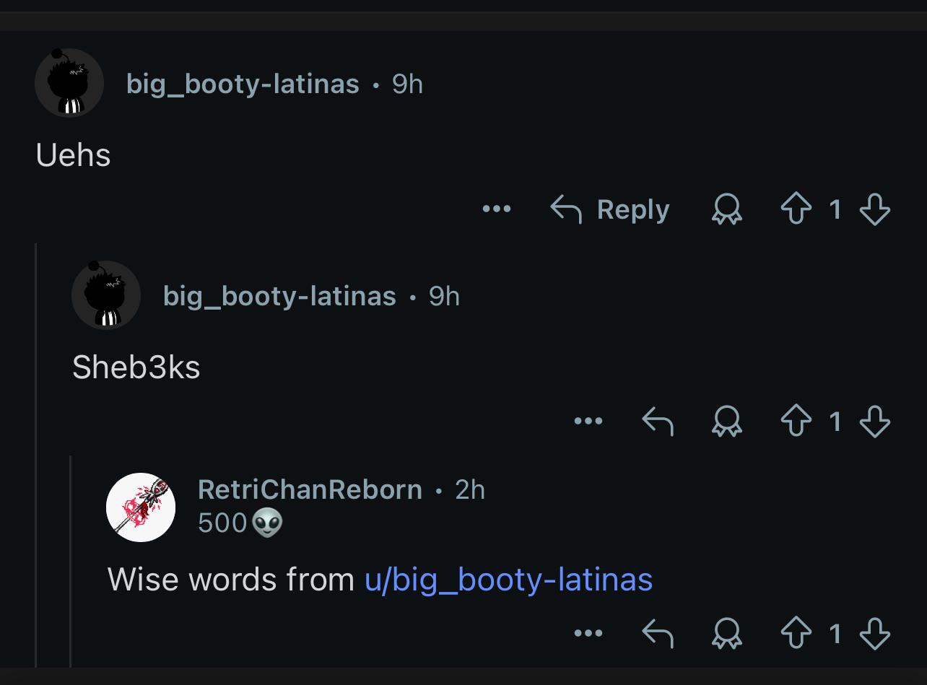Click the reply arrow on RetriChanReborn's comment
927x685 pixels.
[x=658, y=634]
